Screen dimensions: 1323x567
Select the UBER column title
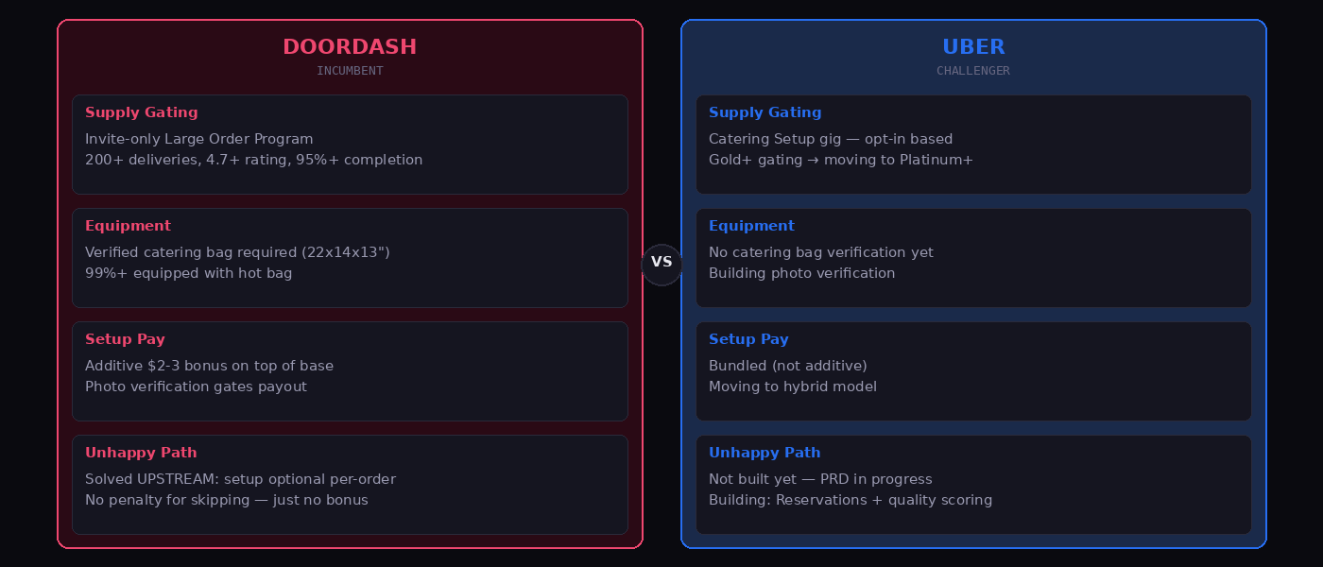pos(973,47)
